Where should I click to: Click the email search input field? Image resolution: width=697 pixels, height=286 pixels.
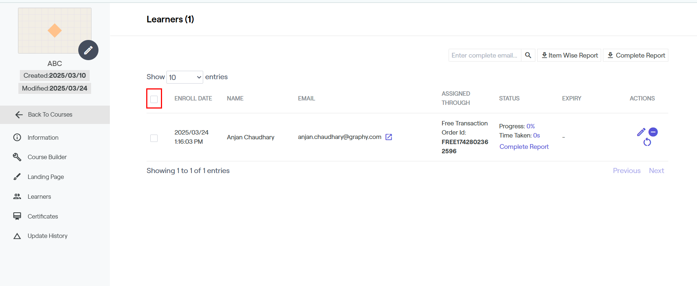point(484,55)
